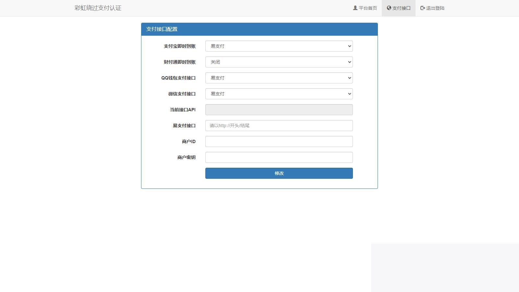Screen dimensions: 519x292
Task: Click the placeholder text 请以http://开头/结尾
Action: pyautogui.click(x=229, y=125)
